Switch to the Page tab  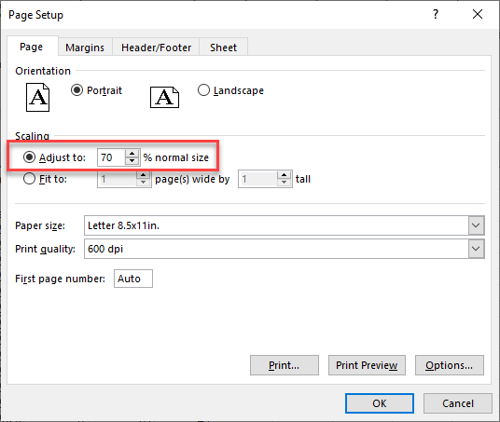[32, 47]
